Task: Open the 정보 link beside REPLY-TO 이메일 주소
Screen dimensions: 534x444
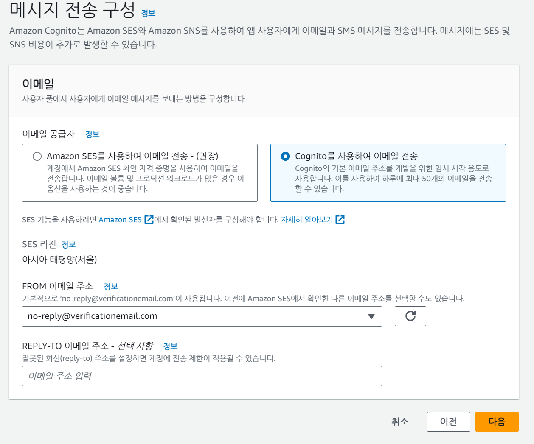Action: (x=170, y=346)
